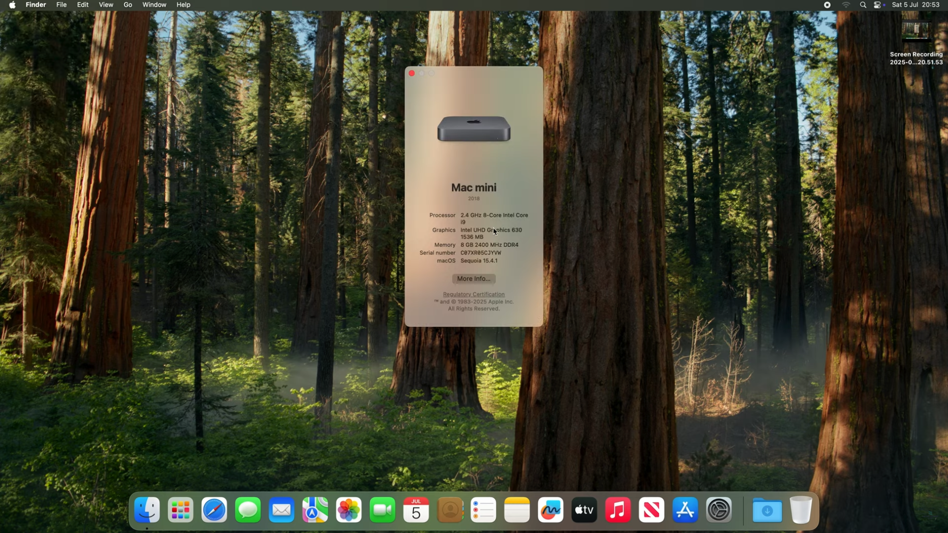Open the Photos app icon
The height and width of the screenshot is (533, 948).
[349, 510]
